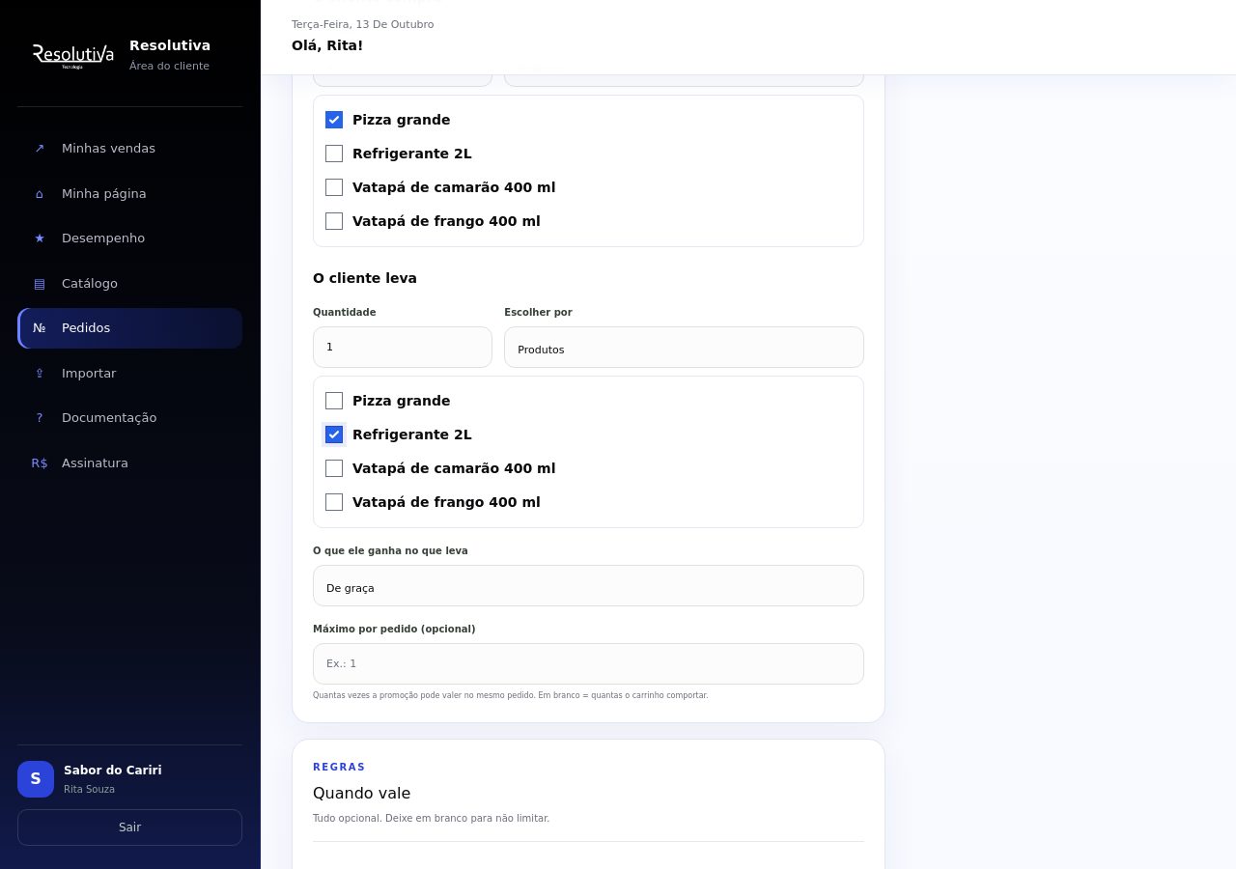Image resolution: width=1236 pixels, height=869 pixels.
Task: Click the Assinatura R$ icon
Action: [x=40, y=463]
